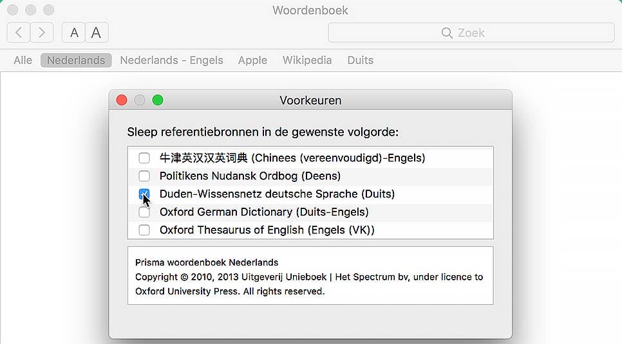Check the Oxford Thesaurus of English checkbox
Viewport: 622px width, 344px height.
click(x=144, y=230)
